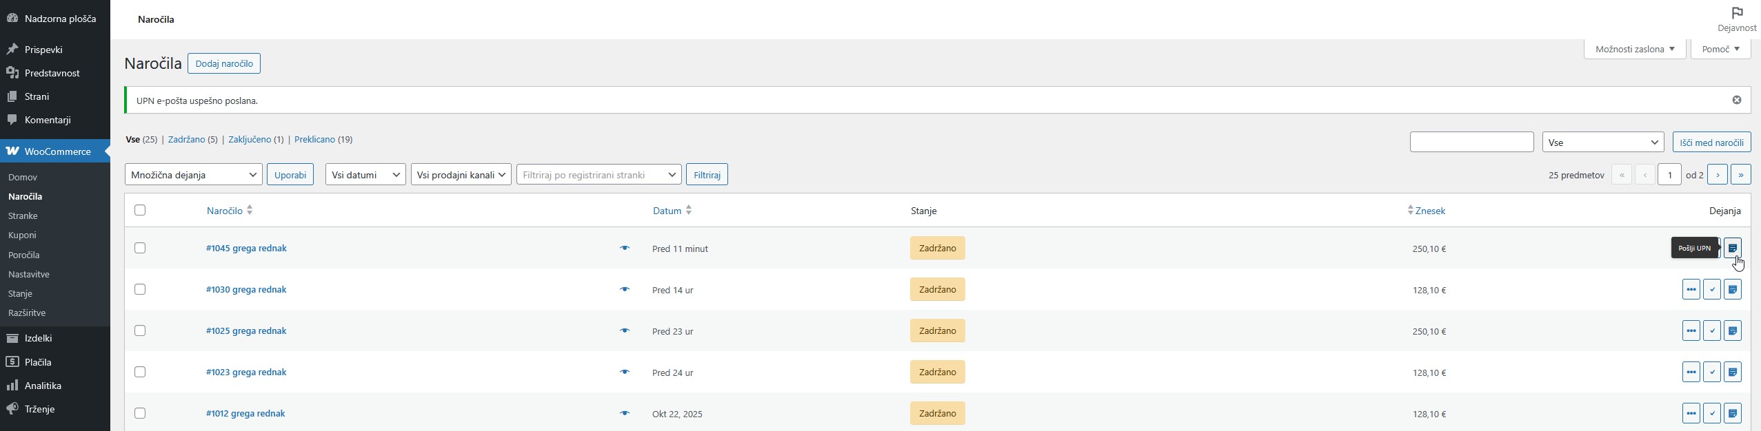
Task: Preview order #1025 with the eye icon
Action: (625, 330)
